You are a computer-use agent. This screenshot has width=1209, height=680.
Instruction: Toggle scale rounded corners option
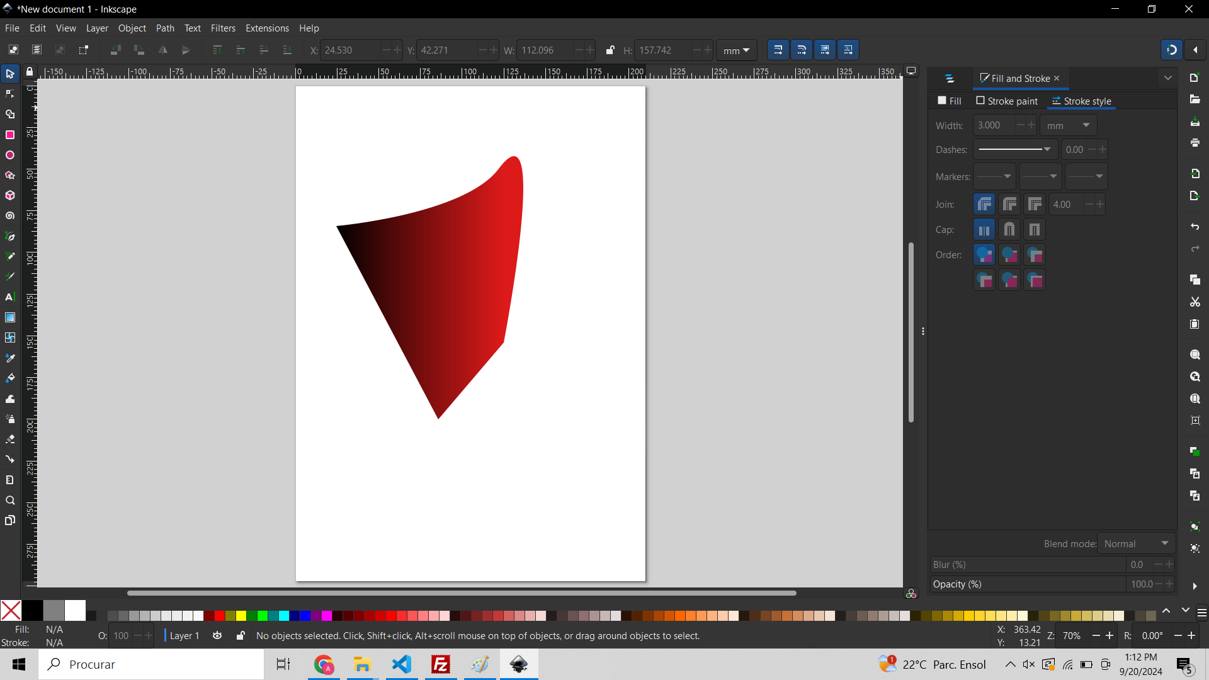(801, 50)
